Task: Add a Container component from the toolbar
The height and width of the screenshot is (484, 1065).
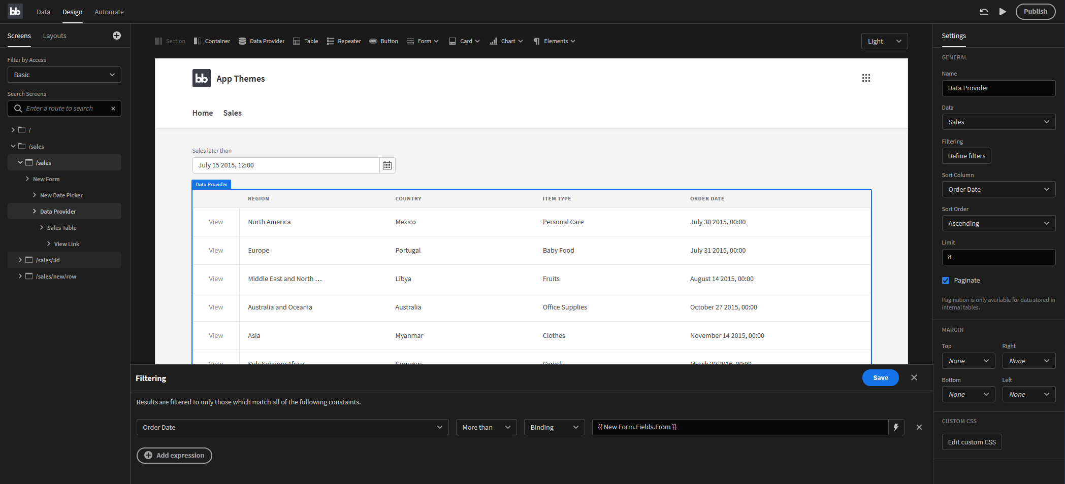Action: [x=212, y=41]
